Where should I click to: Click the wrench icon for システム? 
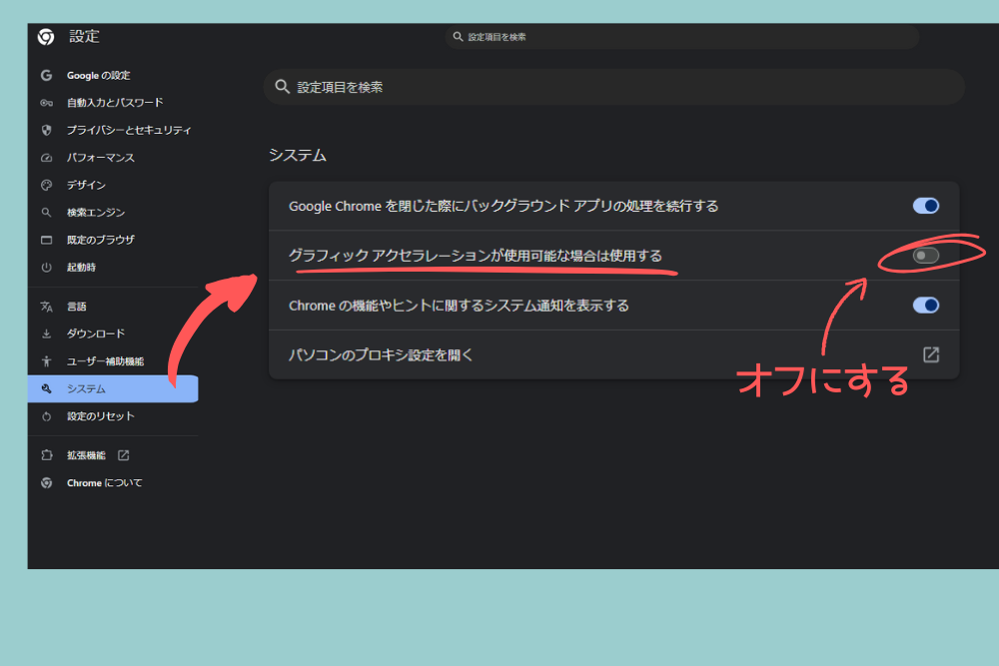(x=46, y=388)
